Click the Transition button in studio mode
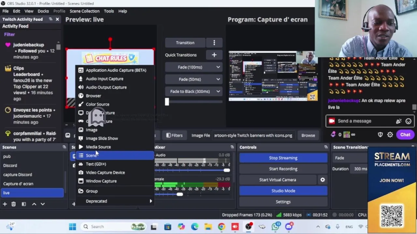 (185, 43)
